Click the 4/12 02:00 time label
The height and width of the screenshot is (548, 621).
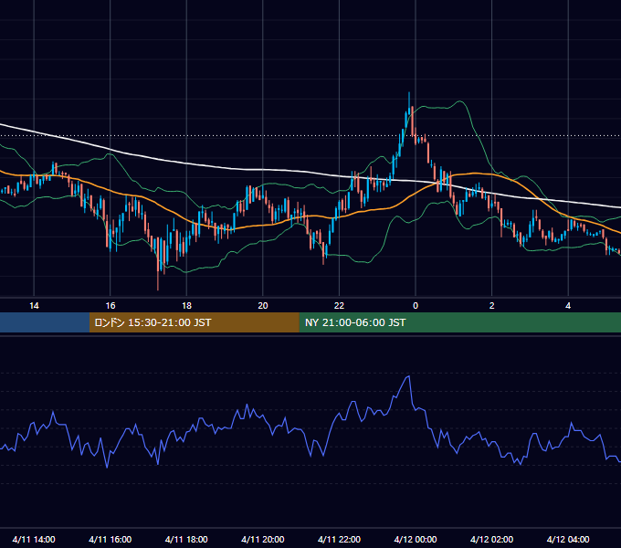pyautogui.click(x=491, y=539)
